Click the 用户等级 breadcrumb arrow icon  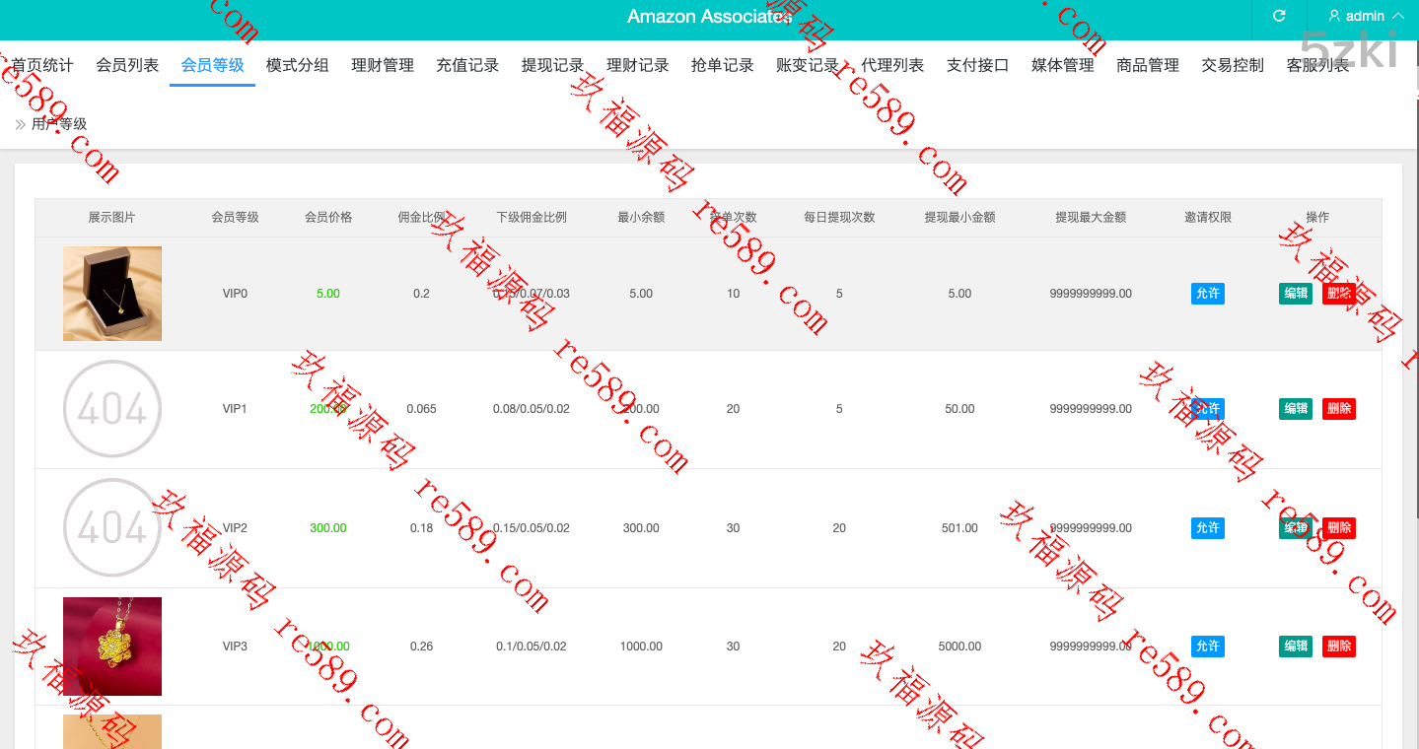pos(21,124)
